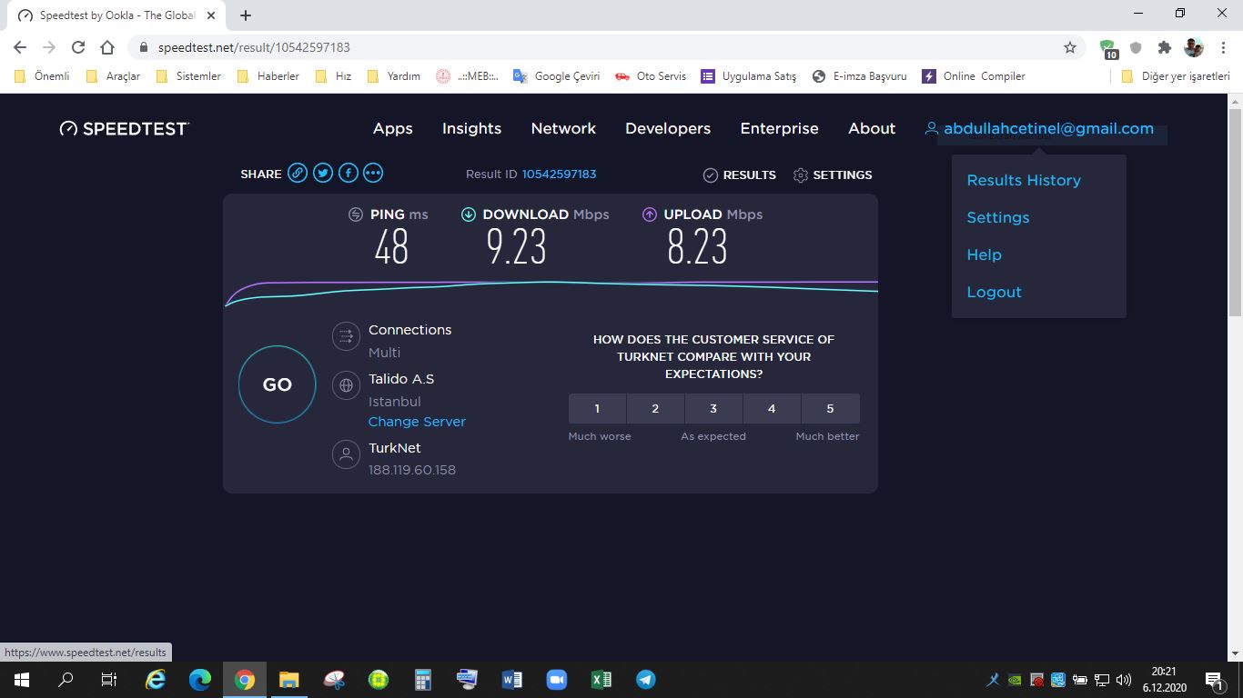This screenshot has width=1243, height=698.
Task: Open the Haberler bookmarks folder
Action: (268, 76)
